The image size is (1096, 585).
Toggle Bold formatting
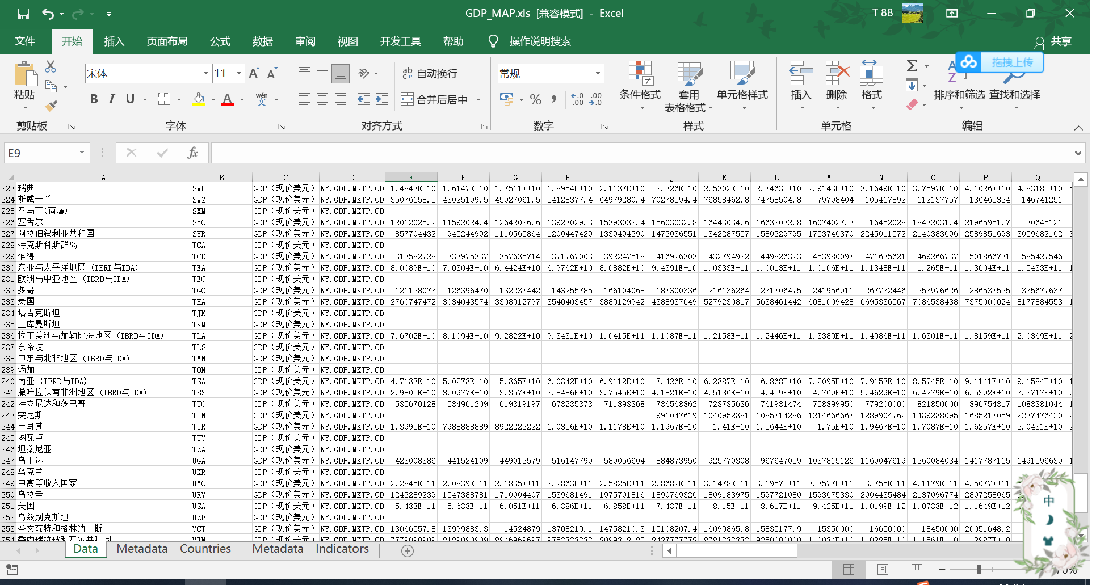tap(94, 99)
